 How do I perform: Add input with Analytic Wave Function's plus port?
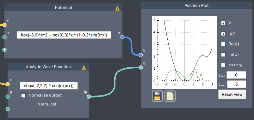(x=8, y=109)
